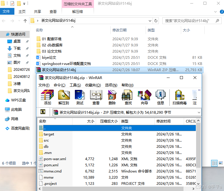Expand the Explorer ribbon chevron
Screen dimensions: 224x191
click(x=215, y=12)
